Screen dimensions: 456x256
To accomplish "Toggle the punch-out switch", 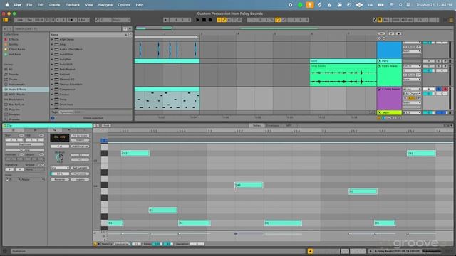I will point(284,20).
